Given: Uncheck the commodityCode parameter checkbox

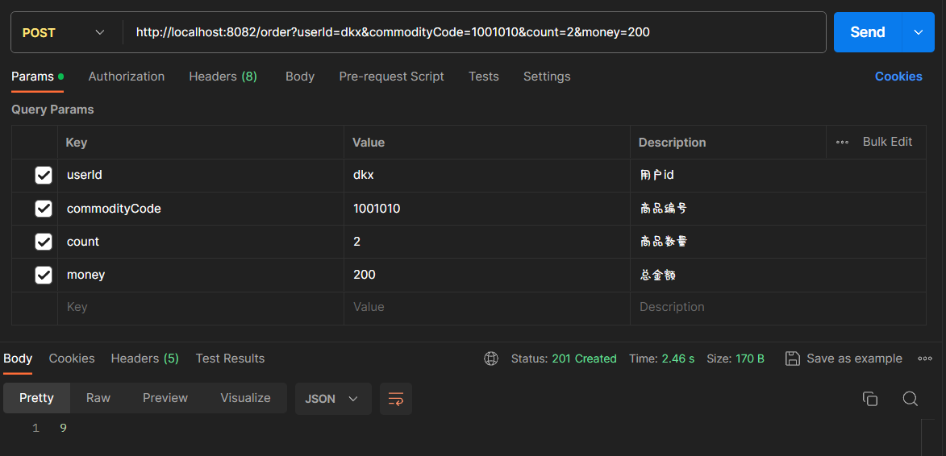Looking at the screenshot, I should click(44, 209).
